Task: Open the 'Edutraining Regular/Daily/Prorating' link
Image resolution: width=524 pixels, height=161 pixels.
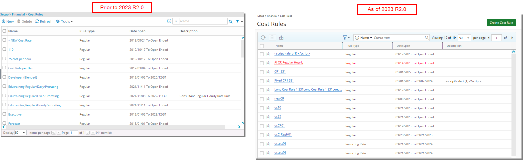Action: pyautogui.click(x=33, y=87)
